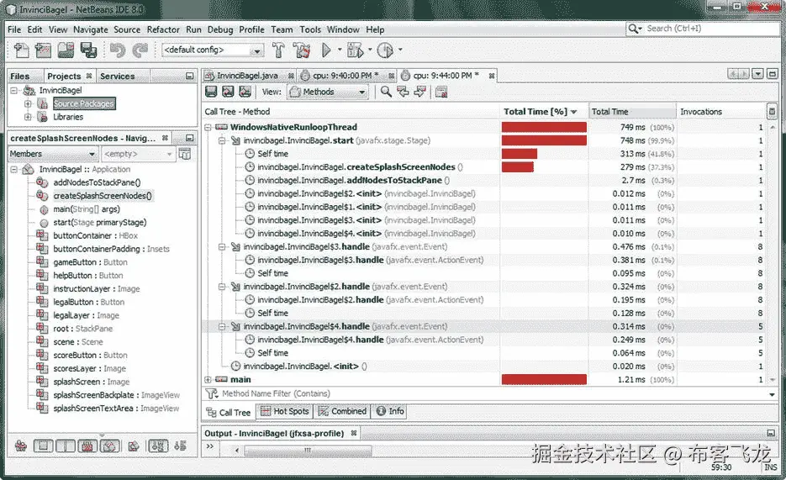Click the Find magnifier icon in profiler toolbar
The width and height of the screenshot is (786, 480).
[x=386, y=92]
